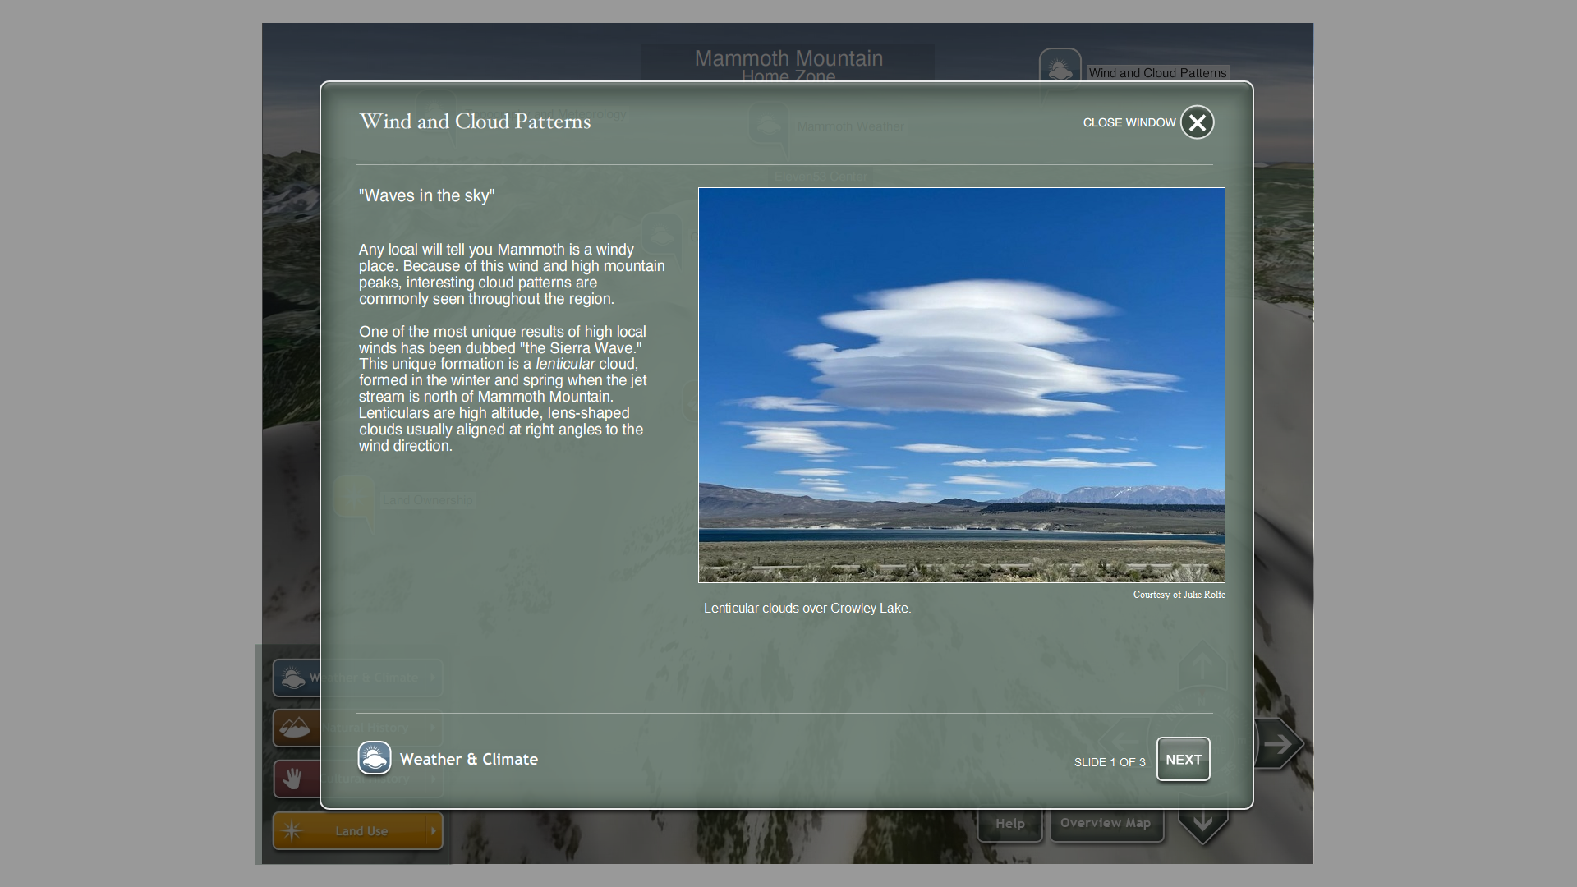Screen dimensions: 1577x887
Task: Click the Land Use compass star icon
Action: coord(292,831)
